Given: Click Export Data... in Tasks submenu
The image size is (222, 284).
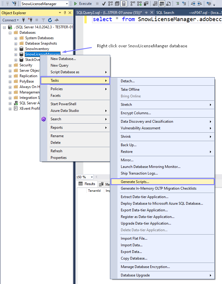Looking at the screenshot, I should pyautogui.click(x=162, y=252).
